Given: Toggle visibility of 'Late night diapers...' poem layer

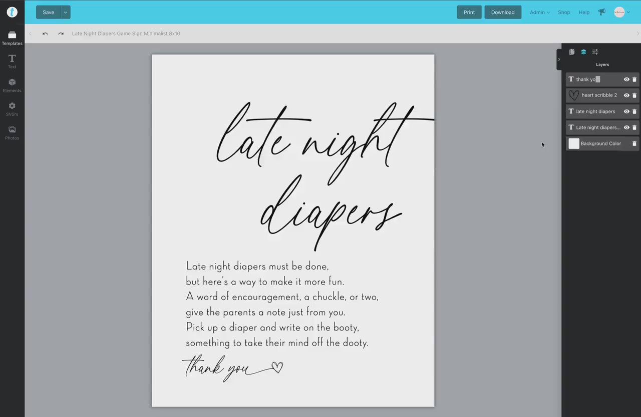Looking at the screenshot, I should tap(626, 127).
